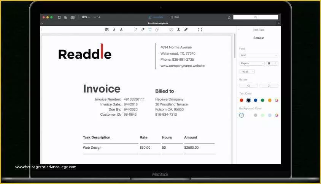Viewport: 321px width, 184px height.
Task: Activate the Text tool
Action: tap(150, 30)
